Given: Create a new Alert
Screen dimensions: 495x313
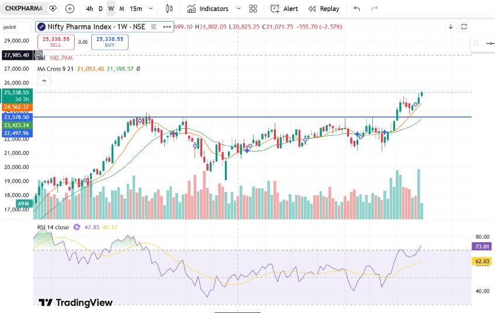Looking at the screenshot, I should pos(284,9).
